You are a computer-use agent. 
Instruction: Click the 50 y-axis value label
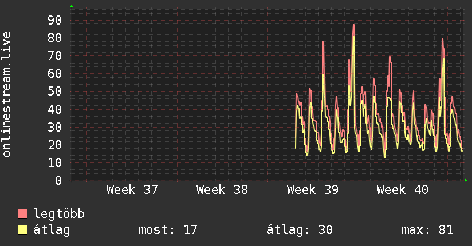click(x=55, y=92)
